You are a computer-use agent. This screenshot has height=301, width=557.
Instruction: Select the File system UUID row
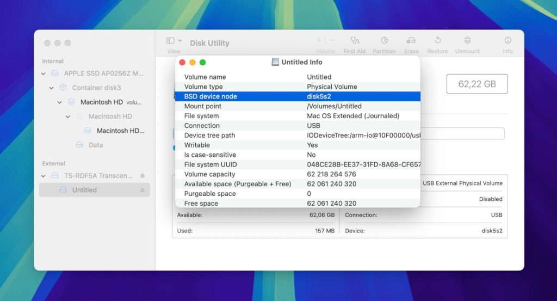pos(298,164)
